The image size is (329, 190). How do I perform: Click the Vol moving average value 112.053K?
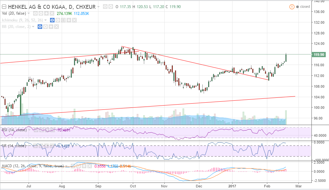coord(81,13)
